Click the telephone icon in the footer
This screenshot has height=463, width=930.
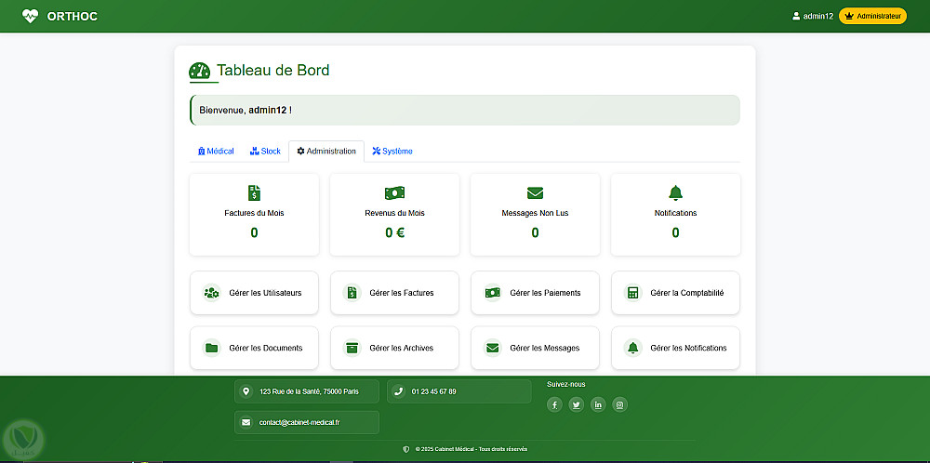tap(398, 391)
